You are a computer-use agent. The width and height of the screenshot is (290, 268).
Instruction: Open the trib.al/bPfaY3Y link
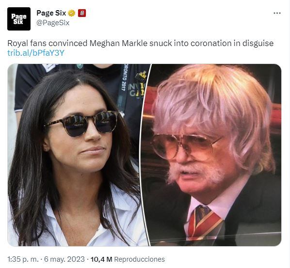[36, 53]
